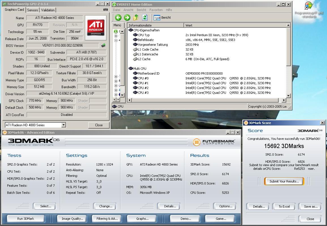Click the L1 Code Cache memory icon
The height and width of the screenshot is (226, 327).
coord(135,49)
